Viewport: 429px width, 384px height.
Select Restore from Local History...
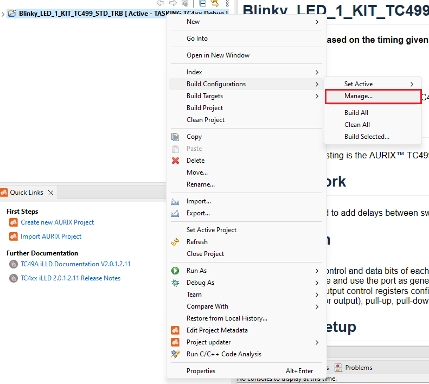coord(246,318)
